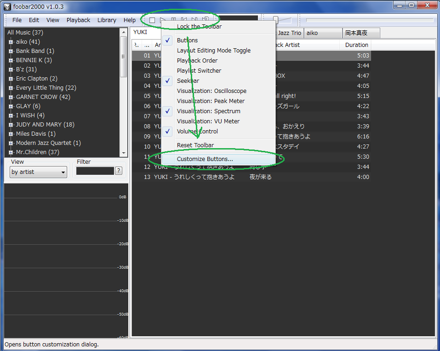The height and width of the screenshot is (351, 440).
Task: Expand the Mr.Children (37) node
Action: (x=11, y=152)
